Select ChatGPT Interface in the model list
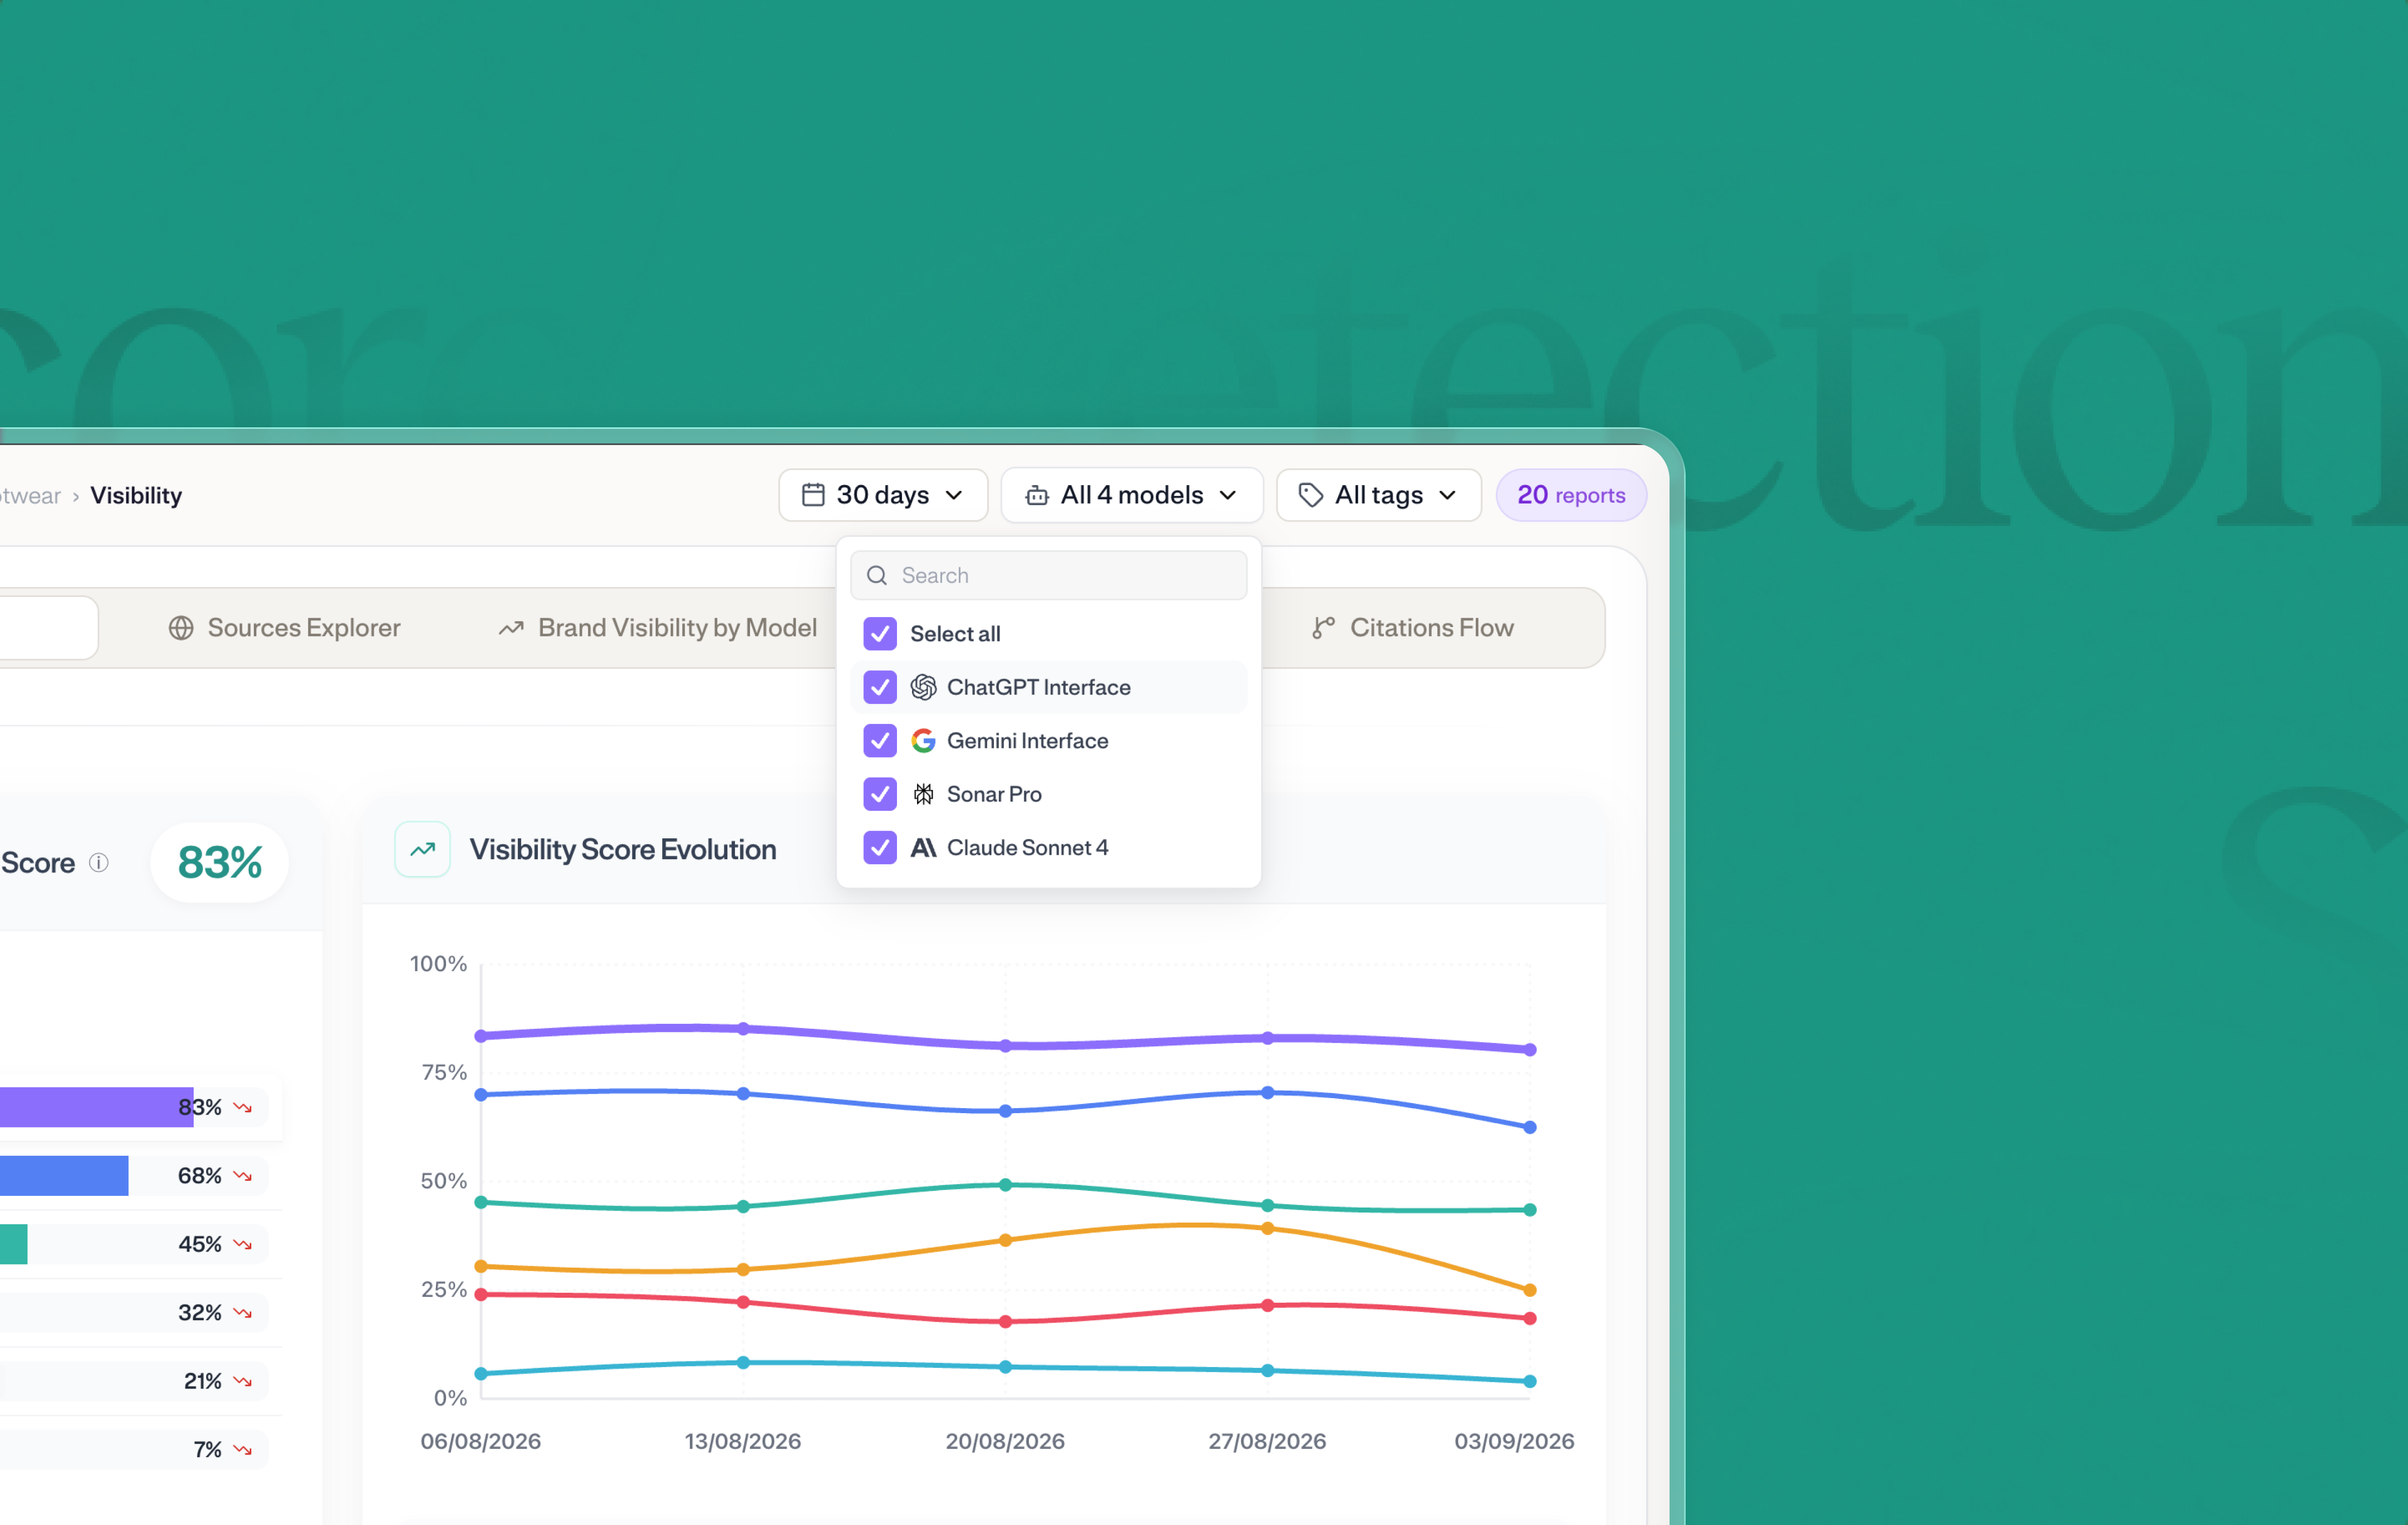2408x1525 pixels. coord(1049,687)
